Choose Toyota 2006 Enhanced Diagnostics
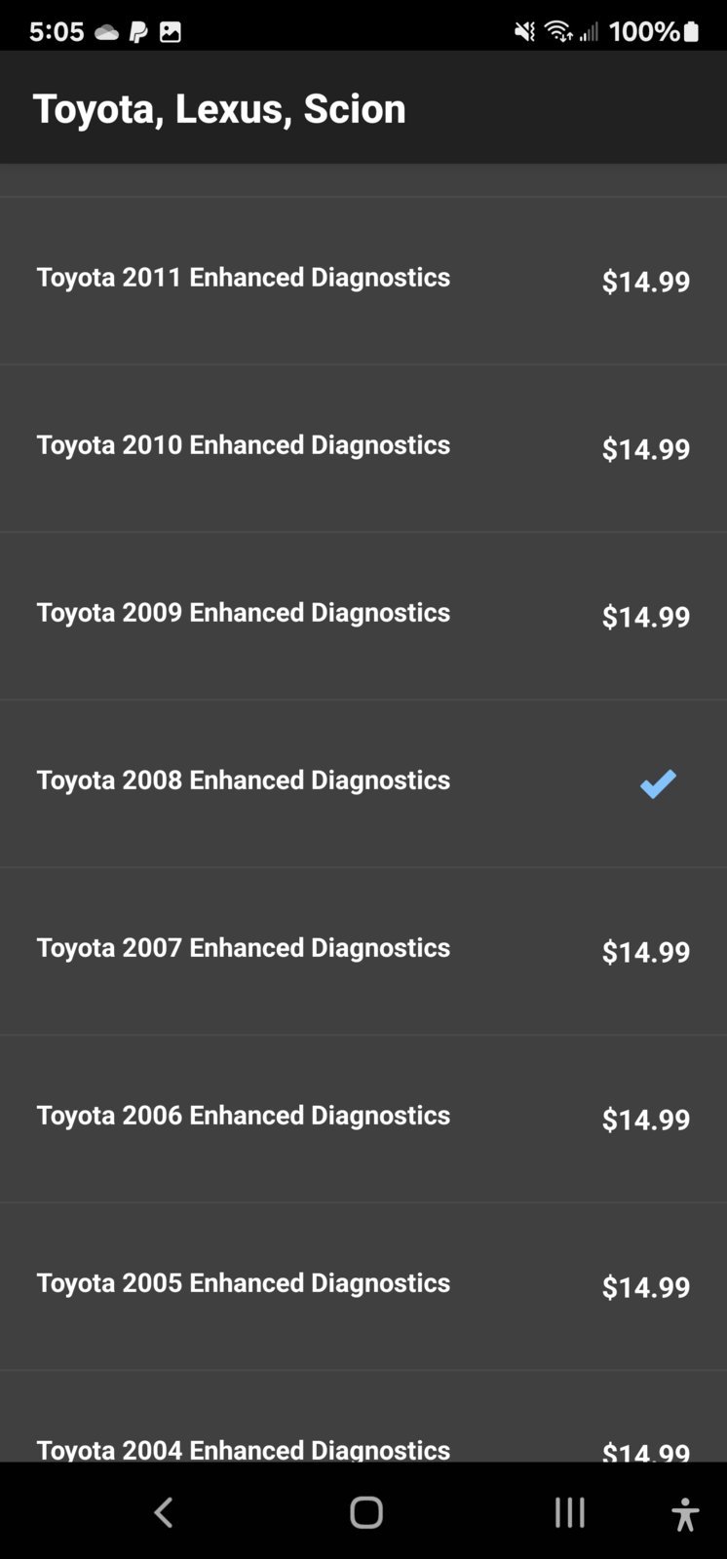Screen dimensions: 727x1559 [x=363, y=1119]
